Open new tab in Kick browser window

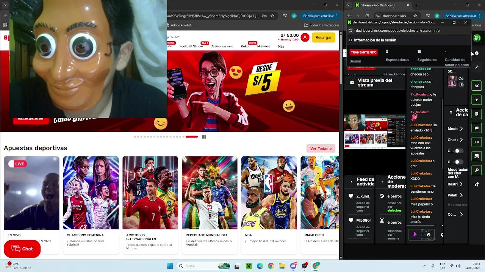tap(417, 5)
